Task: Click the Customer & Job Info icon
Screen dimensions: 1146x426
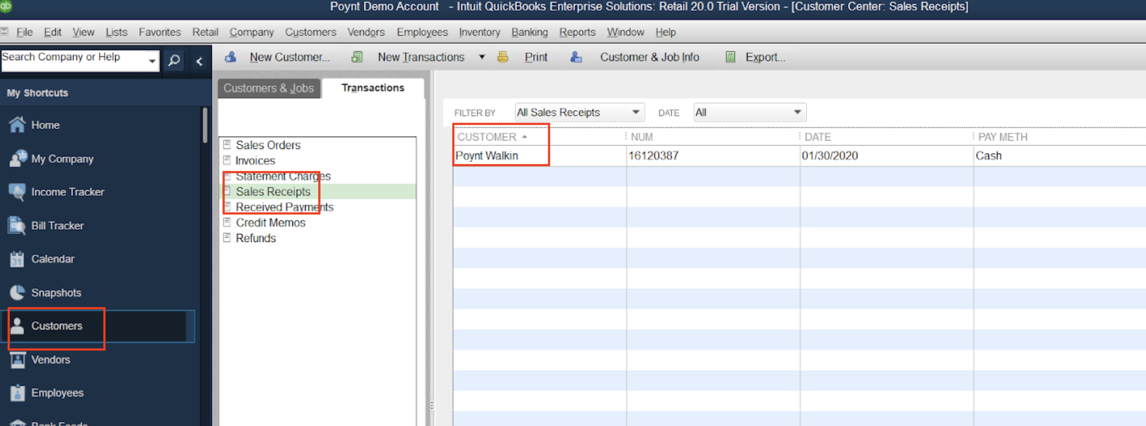Action: click(576, 57)
